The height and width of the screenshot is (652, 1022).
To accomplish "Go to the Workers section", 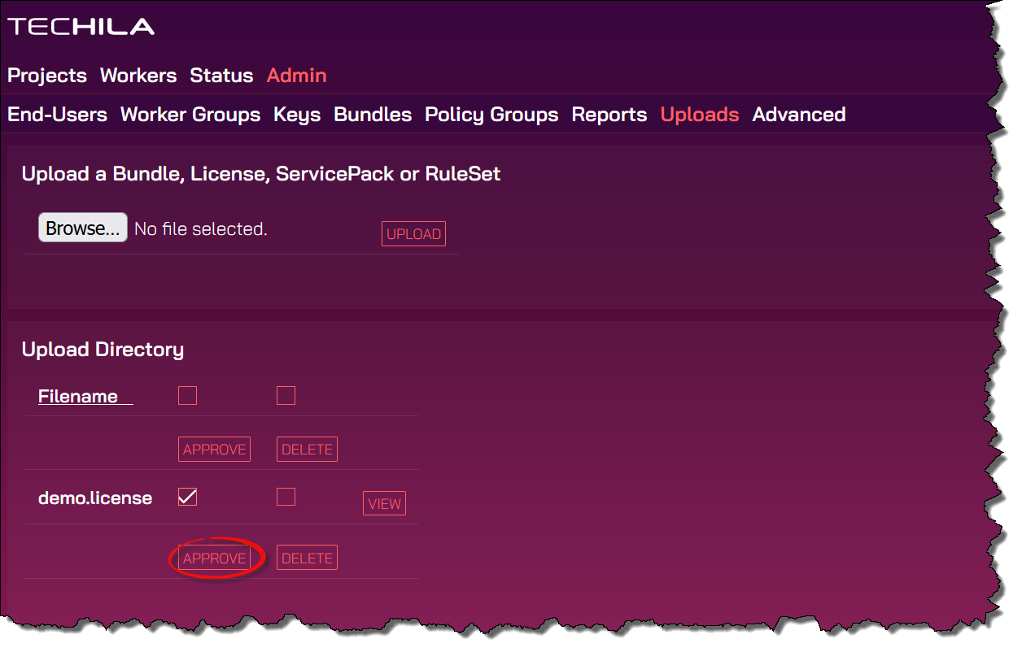I will point(138,76).
